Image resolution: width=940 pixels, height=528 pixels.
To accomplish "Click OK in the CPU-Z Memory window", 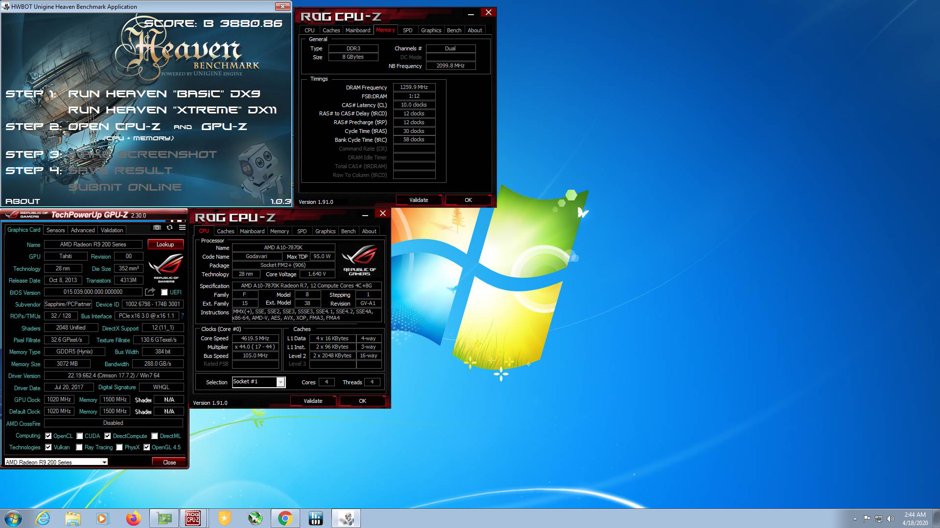I will tap(468, 200).
